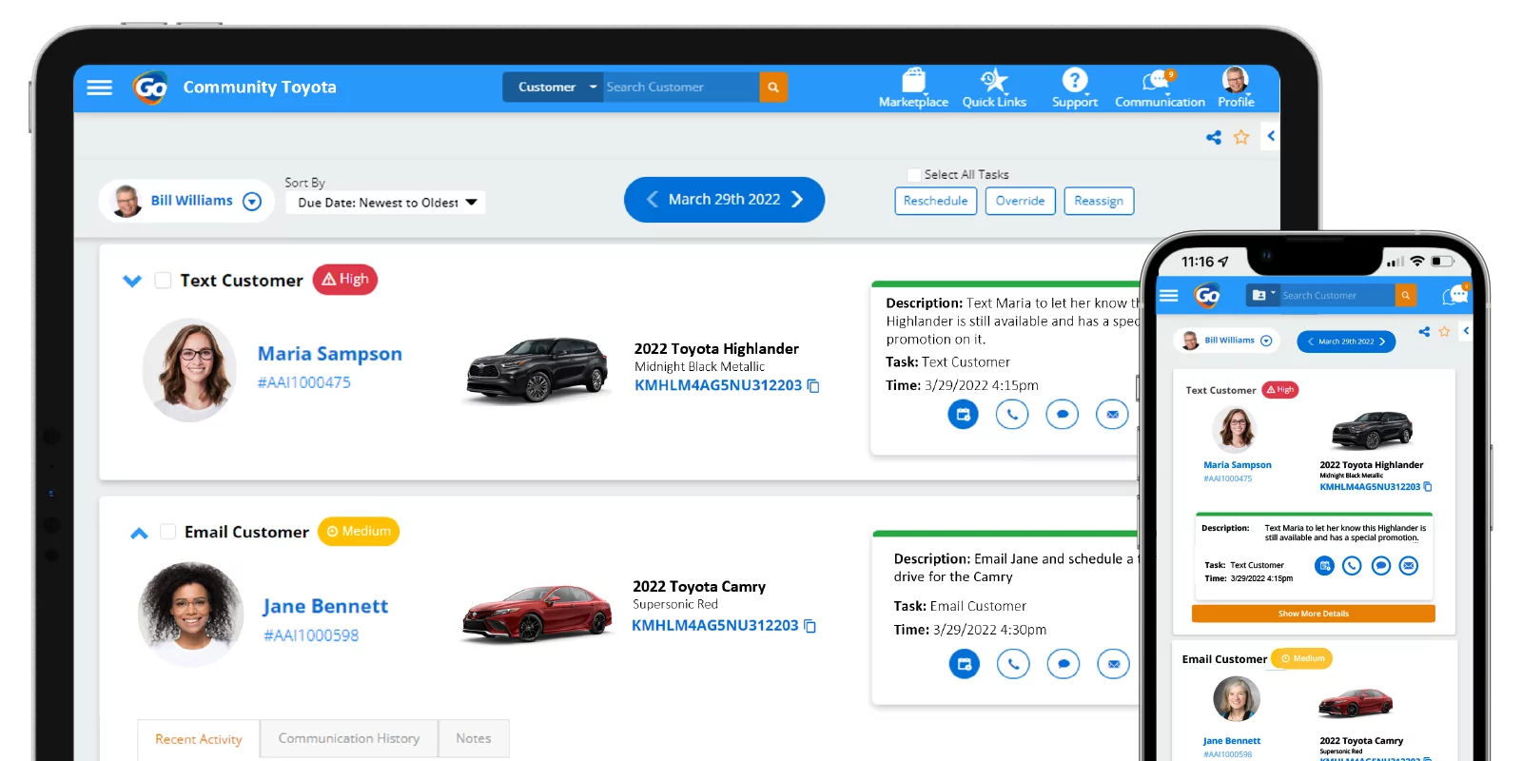Viewport: 1522px width, 761px height.
Task: Click the favorite star icon on tablet
Action: click(x=1241, y=137)
